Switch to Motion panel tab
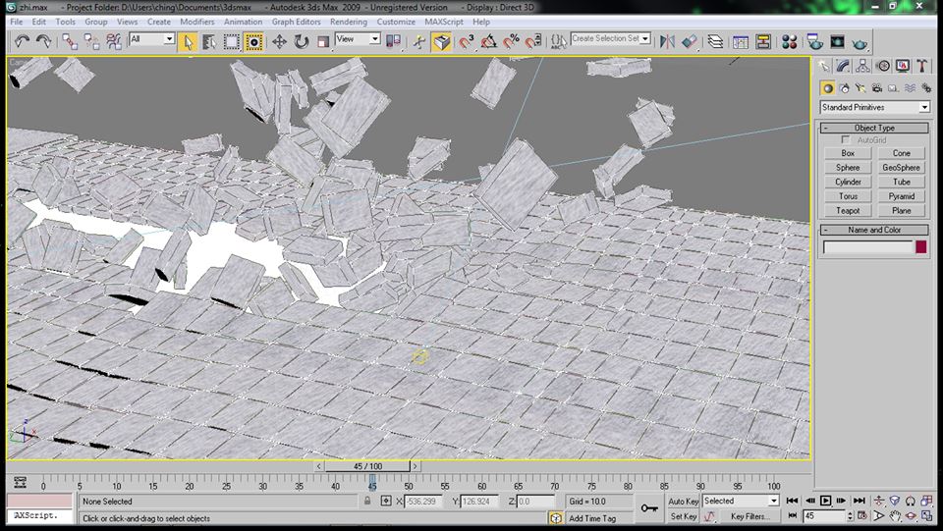Image resolution: width=943 pixels, height=531 pixels. tap(883, 66)
